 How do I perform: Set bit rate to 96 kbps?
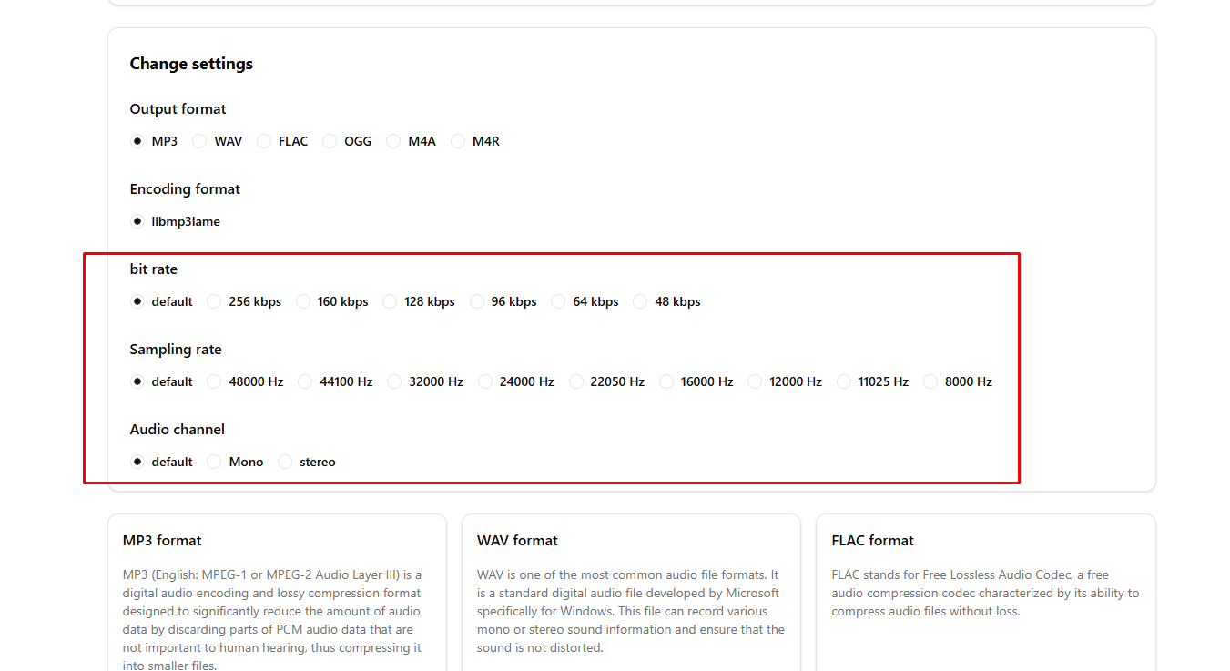pyautogui.click(x=476, y=301)
